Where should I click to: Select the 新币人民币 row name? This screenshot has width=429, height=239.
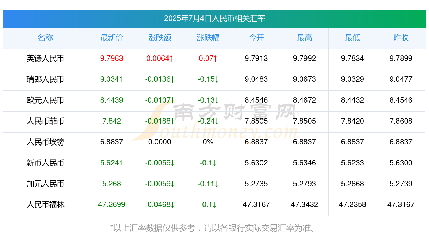click(45, 163)
